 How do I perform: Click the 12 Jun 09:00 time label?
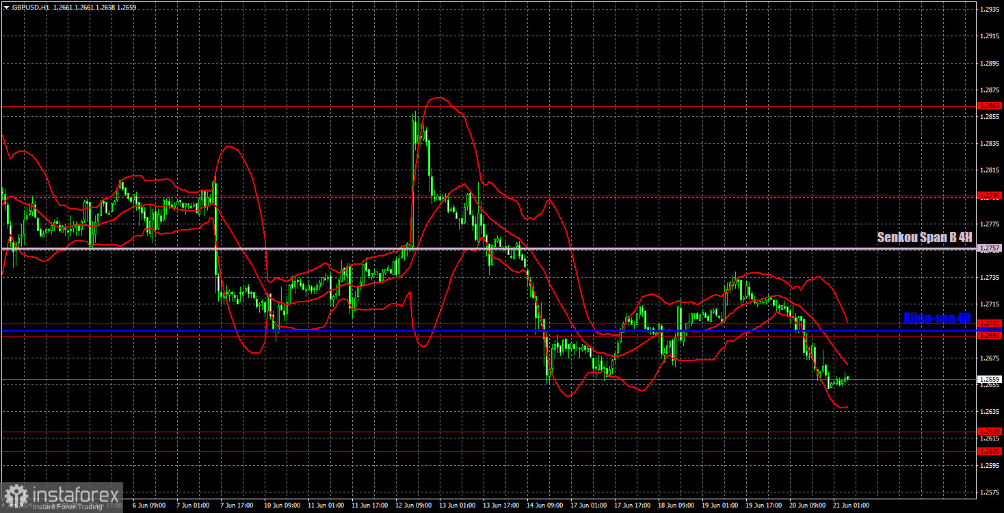[414, 505]
